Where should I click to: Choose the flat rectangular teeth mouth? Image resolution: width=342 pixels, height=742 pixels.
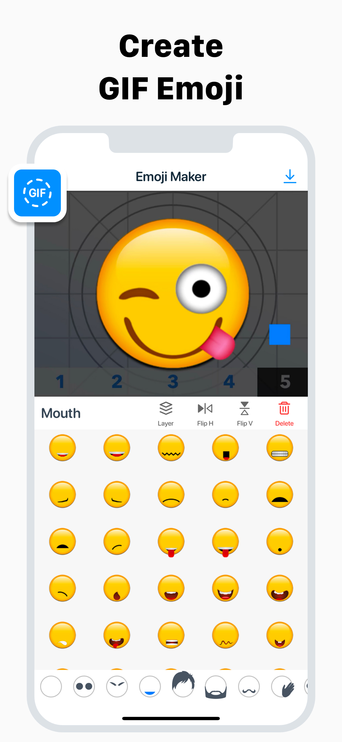tap(171, 635)
